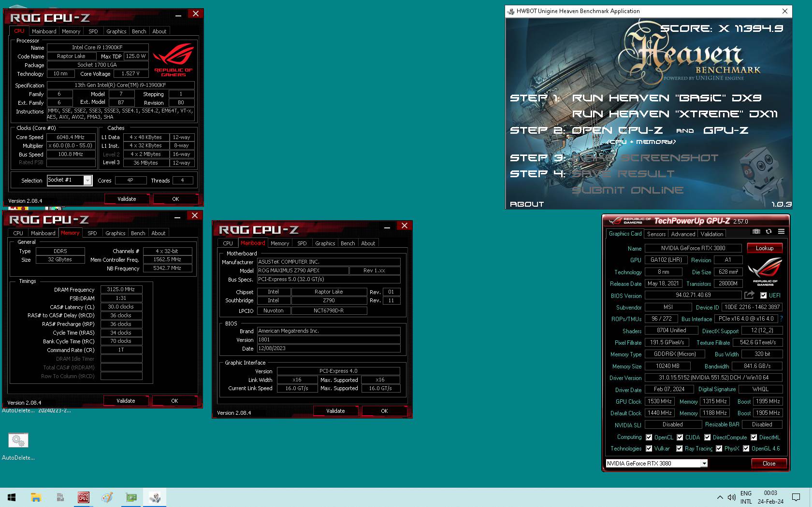
Task: Toggle the DirectCompute checkbox
Action: [708, 437]
